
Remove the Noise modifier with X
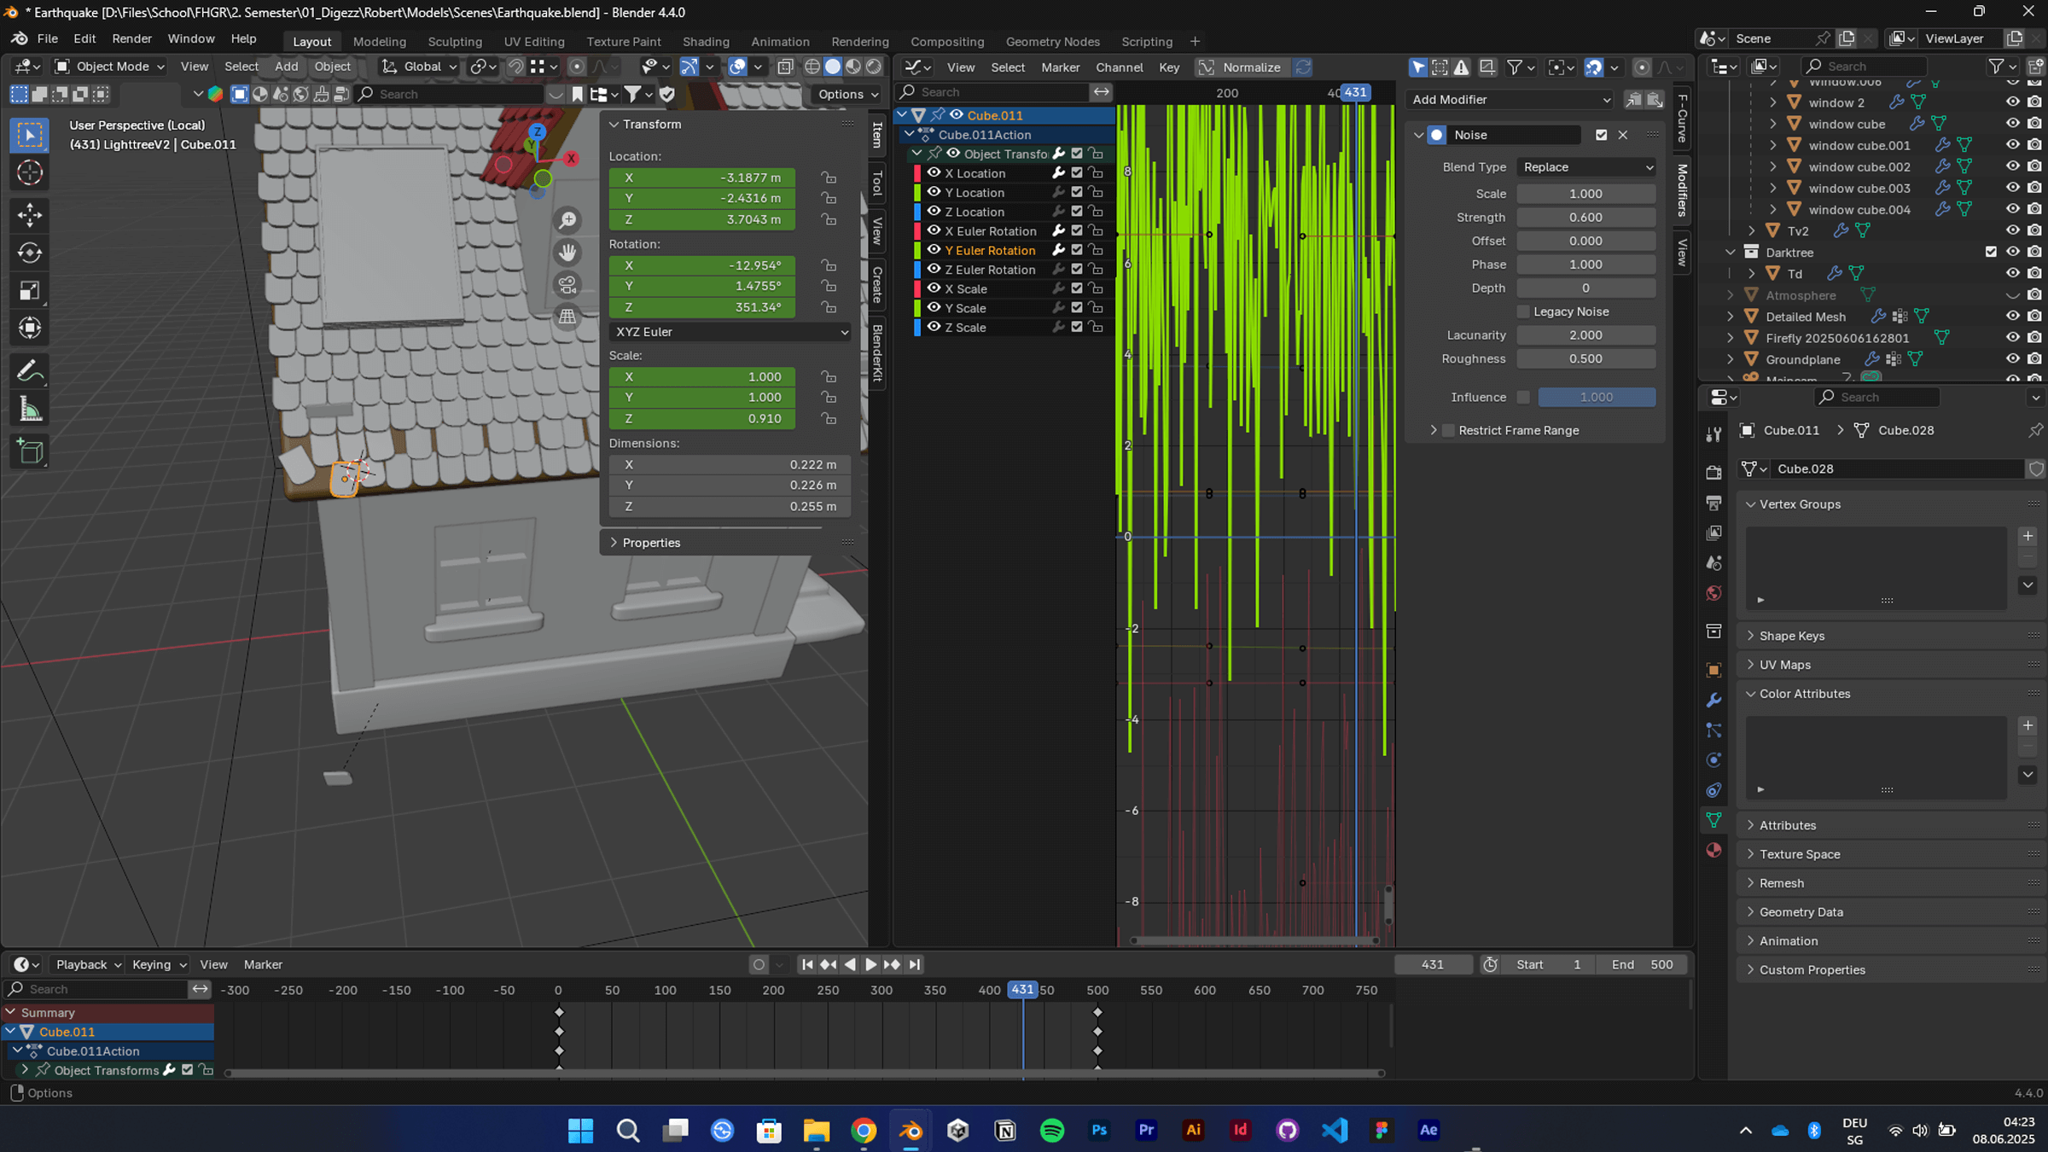[1623, 135]
